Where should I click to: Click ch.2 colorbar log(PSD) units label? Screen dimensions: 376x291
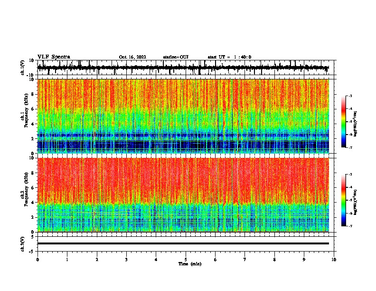click(356, 203)
